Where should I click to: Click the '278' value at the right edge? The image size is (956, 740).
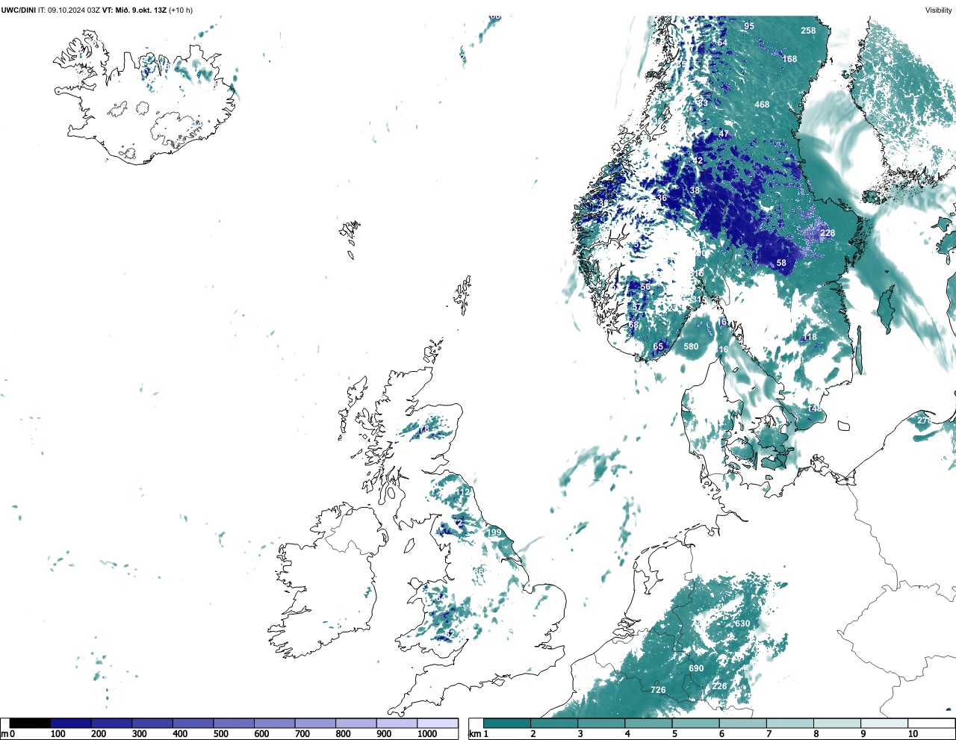pyautogui.click(x=925, y=420)
